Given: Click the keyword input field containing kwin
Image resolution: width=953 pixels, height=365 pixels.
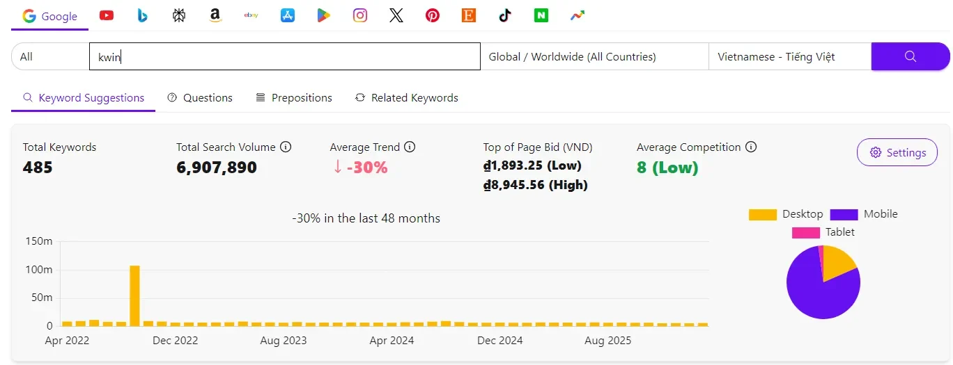Looking at the screenshot, I should (x=284, y=57).
